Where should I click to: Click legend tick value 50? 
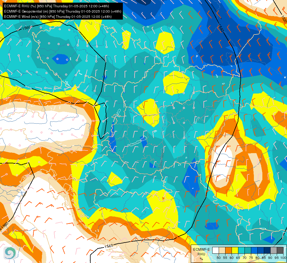coord(218,258)
